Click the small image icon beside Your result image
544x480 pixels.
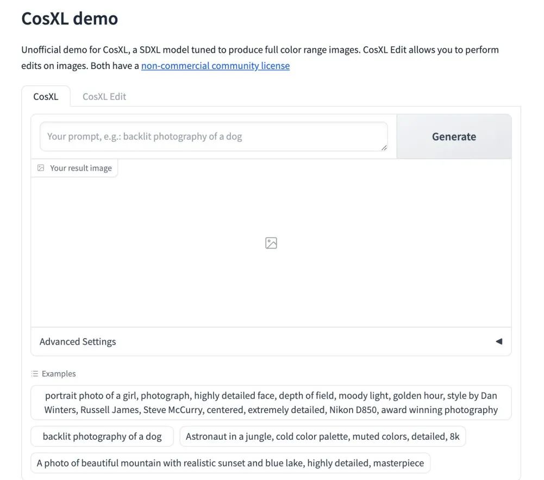41,168
